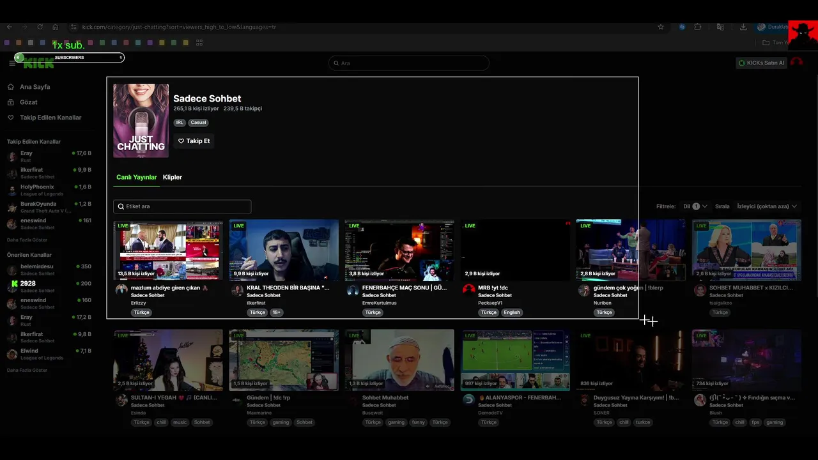Click DemodeTV channel avatar icon
The image size is (818, 460).
(468, 400)
